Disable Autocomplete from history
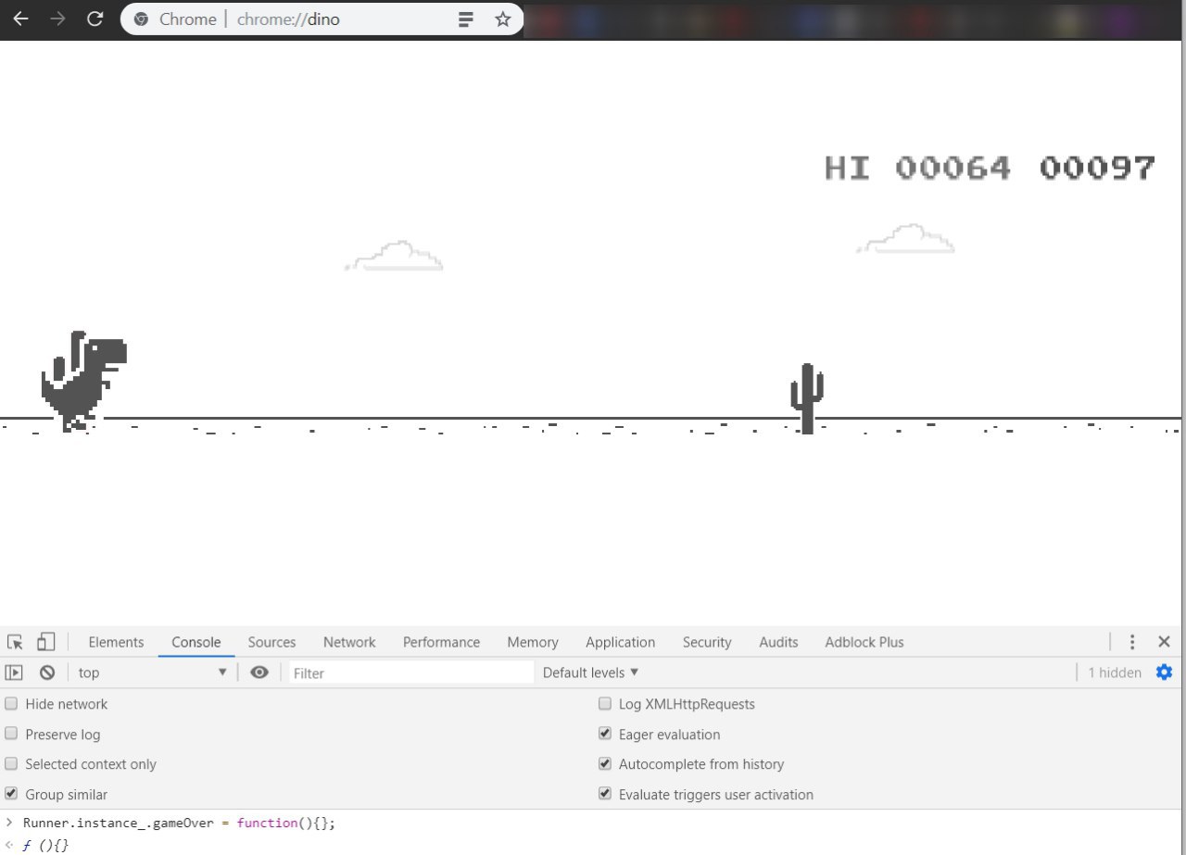The width and height of the screenshot is (1186, 855). (605, 764)
